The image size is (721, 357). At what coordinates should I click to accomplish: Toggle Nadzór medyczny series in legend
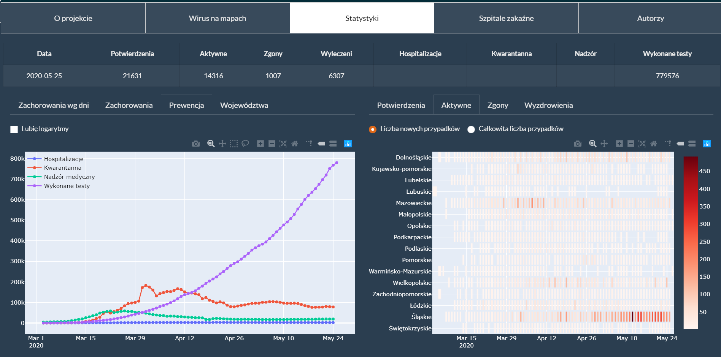61,177
